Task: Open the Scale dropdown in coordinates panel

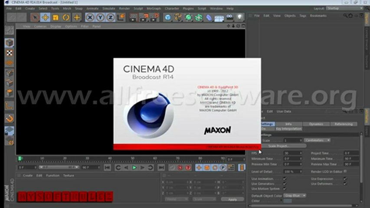Action: [x=204, y=199]
